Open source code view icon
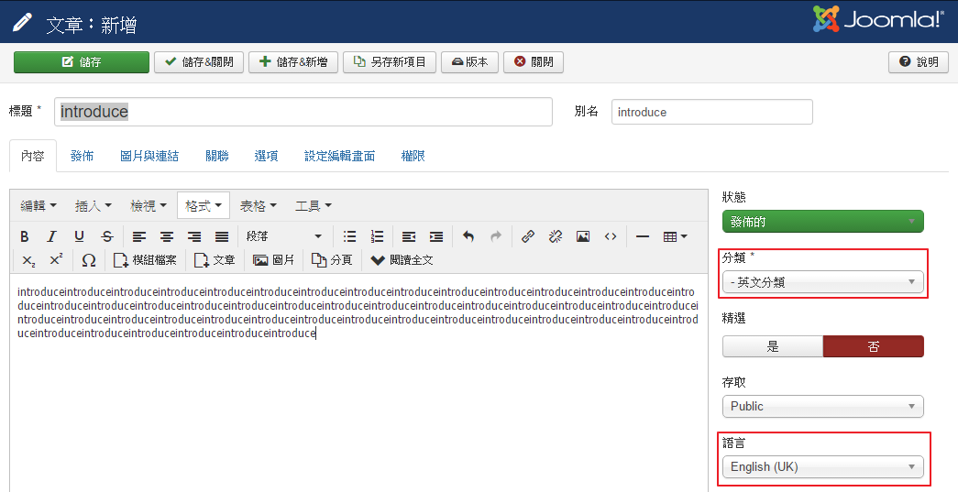This screenshot has width=958, height=492. 611,236
